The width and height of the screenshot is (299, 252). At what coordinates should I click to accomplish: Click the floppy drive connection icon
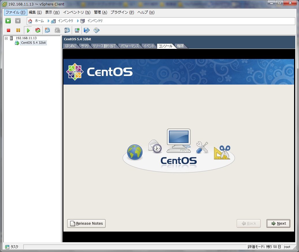point(87,30)
